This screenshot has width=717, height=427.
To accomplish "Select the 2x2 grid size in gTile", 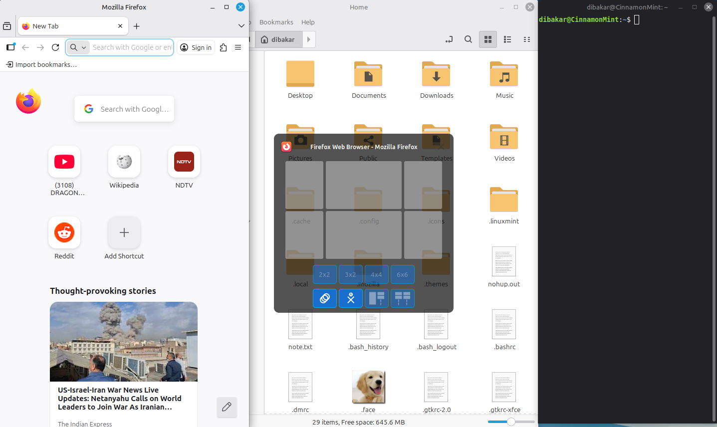I will pyautogui.click(x=325, y=274).
